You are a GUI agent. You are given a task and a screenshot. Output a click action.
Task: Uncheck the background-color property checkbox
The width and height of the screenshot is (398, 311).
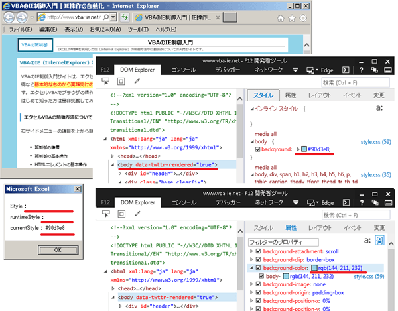(x=259, y=268)
